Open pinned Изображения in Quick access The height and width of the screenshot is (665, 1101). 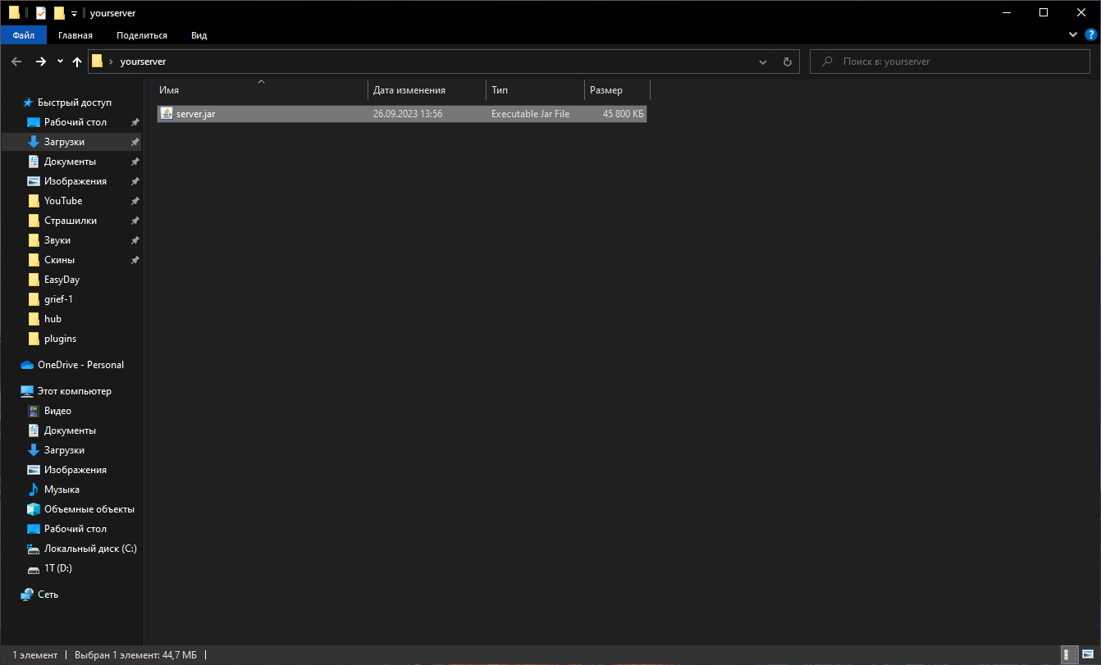click(x=75, y=181)
